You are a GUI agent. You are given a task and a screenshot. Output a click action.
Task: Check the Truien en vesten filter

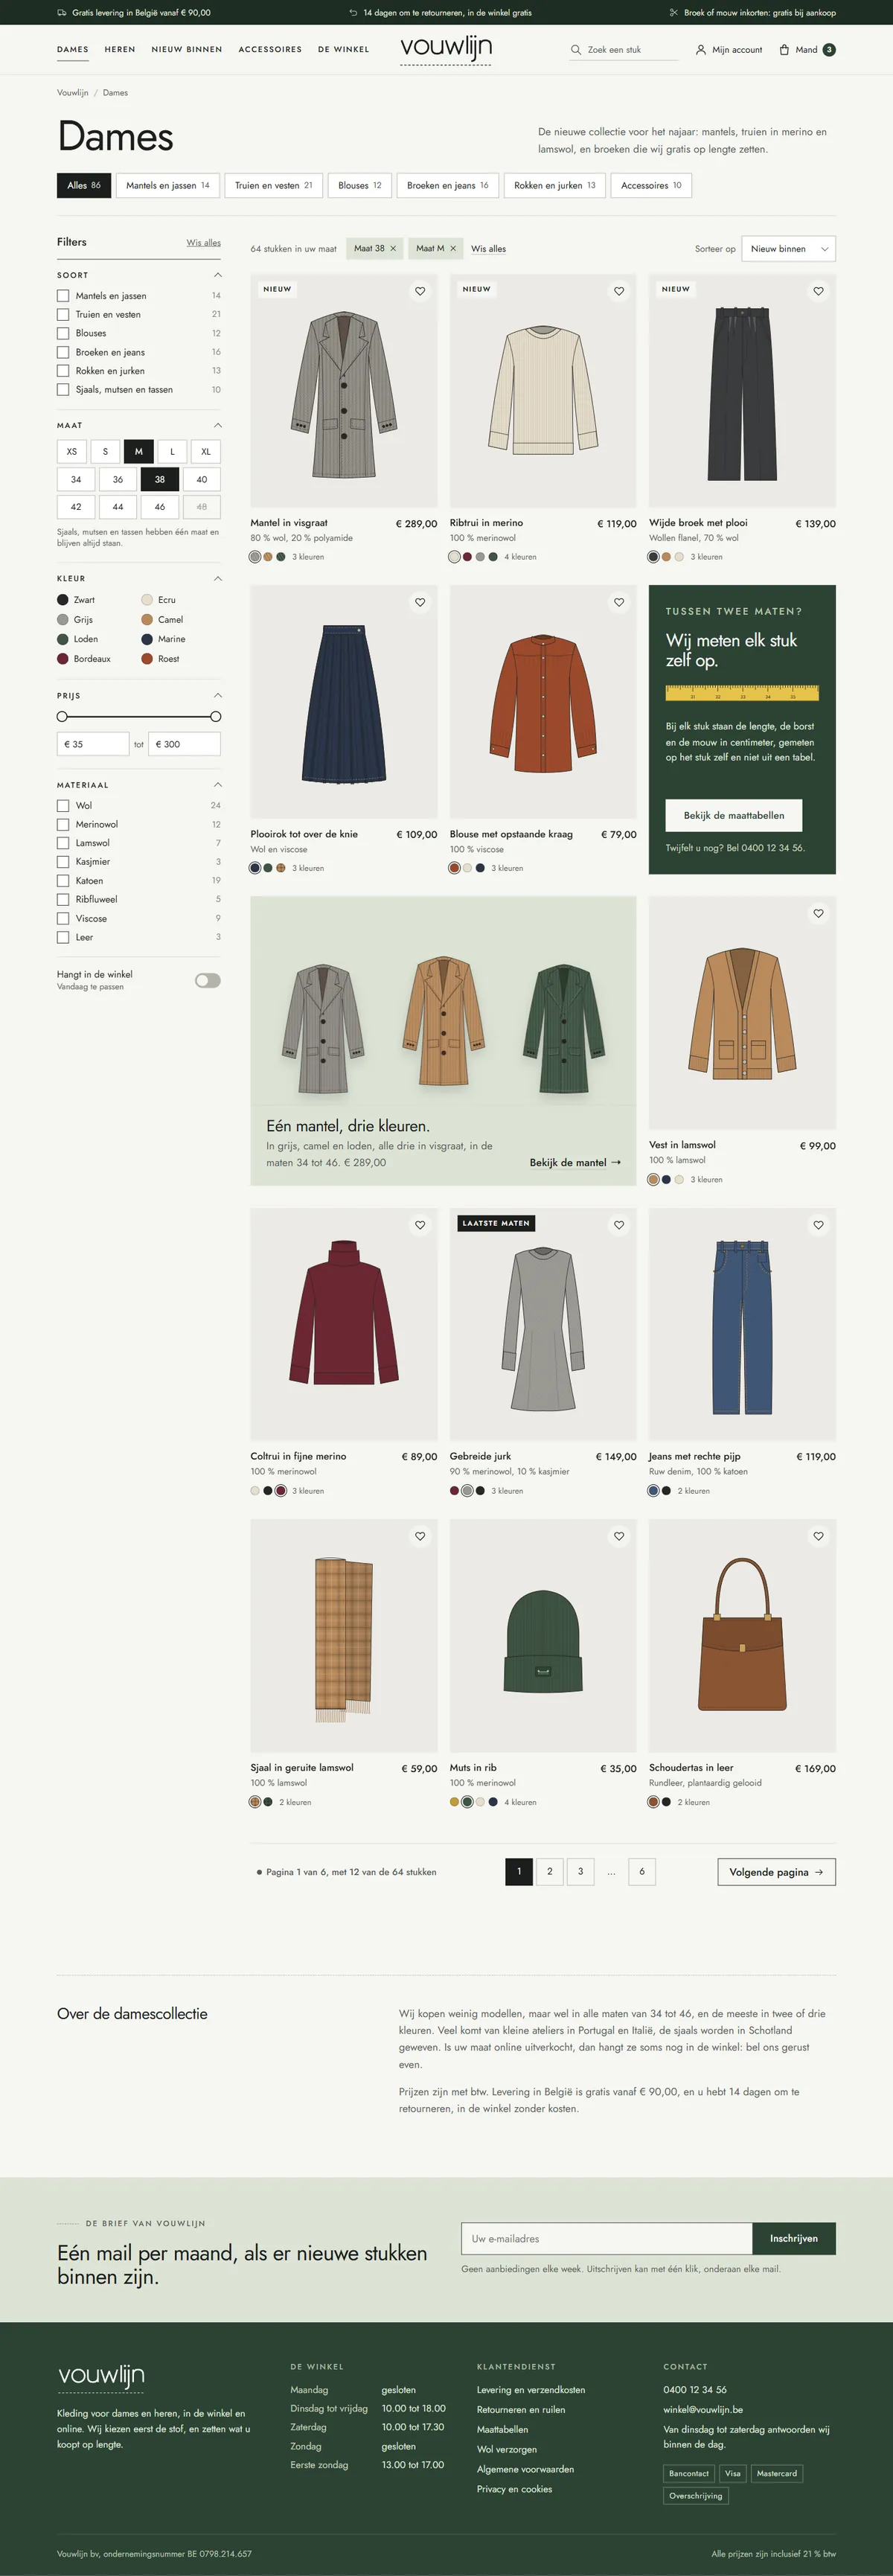[x=63, y=315]
